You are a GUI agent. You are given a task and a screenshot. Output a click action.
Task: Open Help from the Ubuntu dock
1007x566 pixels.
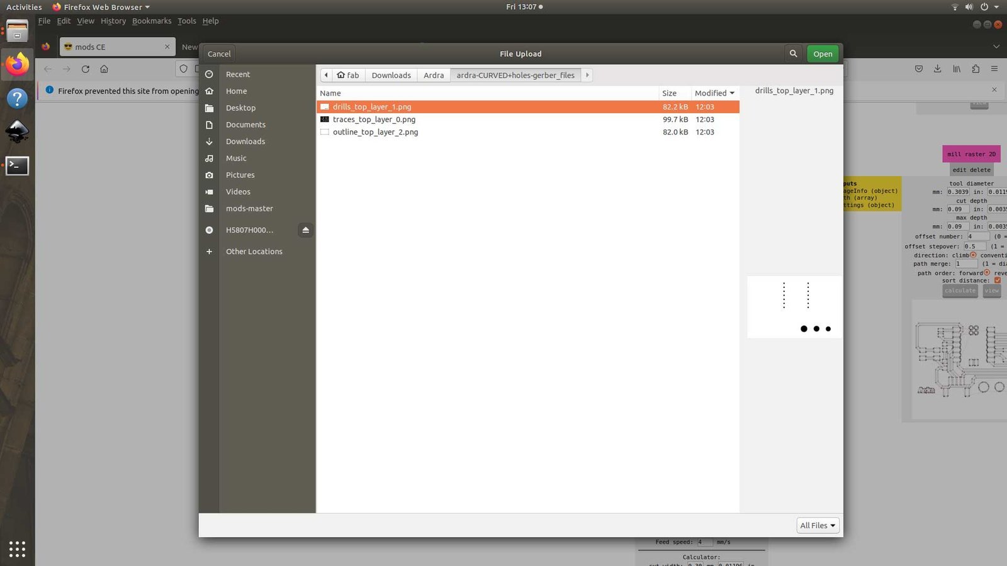tap(17, 98)
